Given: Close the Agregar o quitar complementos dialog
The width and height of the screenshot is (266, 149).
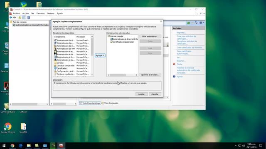Looking at the screenshot, I should [x=161, y=22].
